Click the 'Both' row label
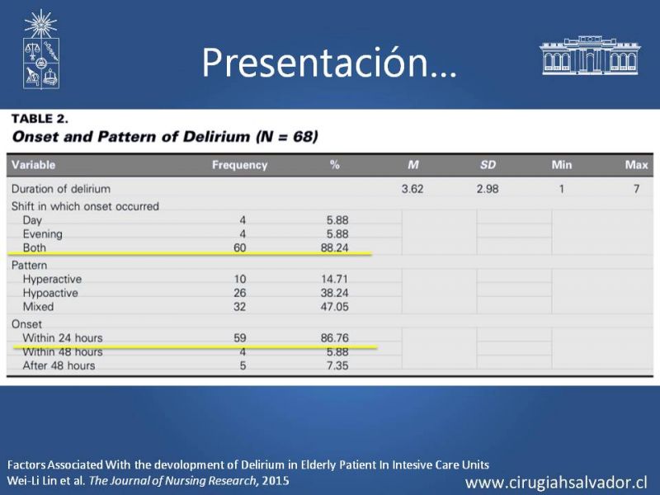Screen dimensions: 660x495 (x=34, y=247)
